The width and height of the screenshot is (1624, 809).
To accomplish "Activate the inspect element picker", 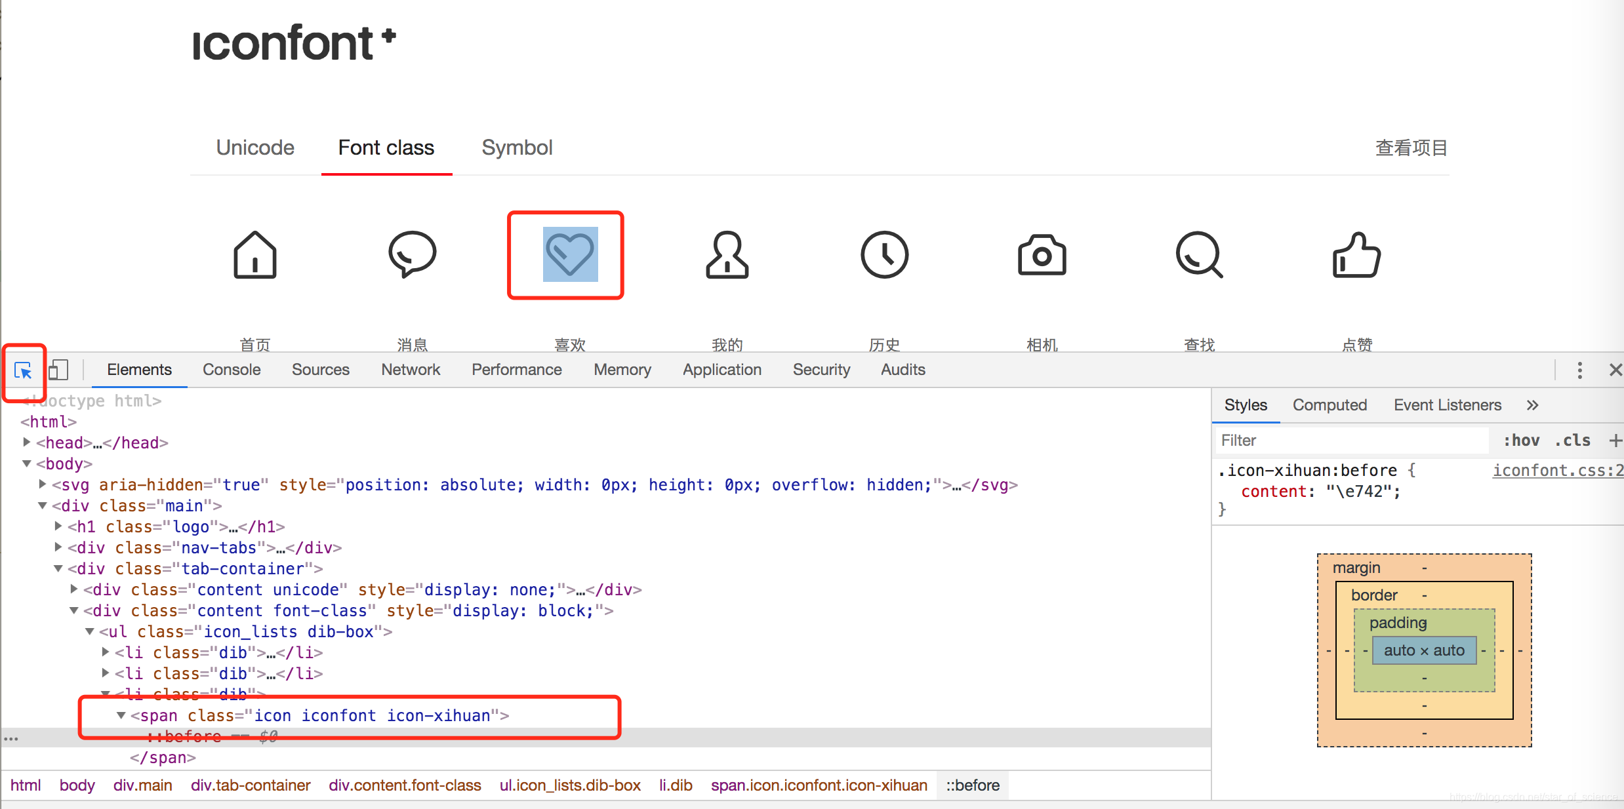I will [x=24, y=371].
